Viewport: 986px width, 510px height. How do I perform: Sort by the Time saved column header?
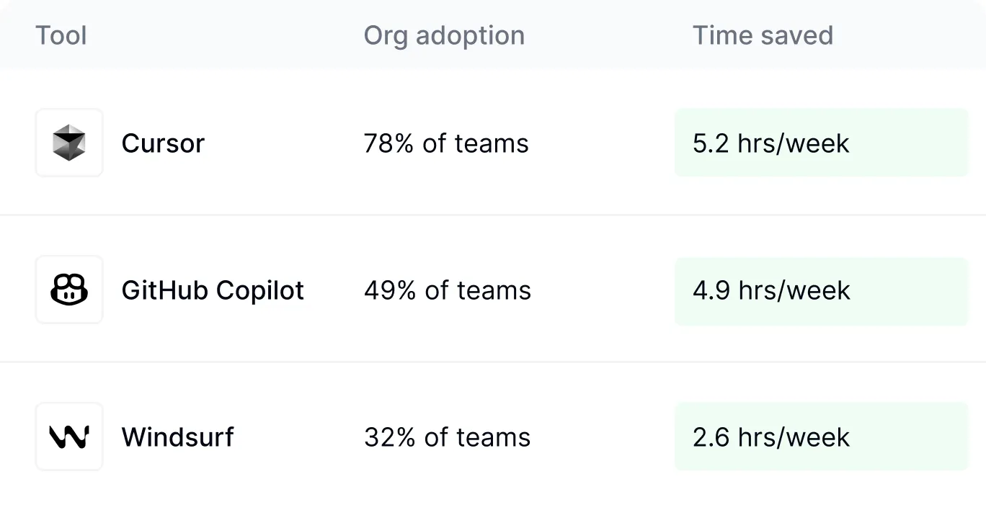(x=763, y=35)
